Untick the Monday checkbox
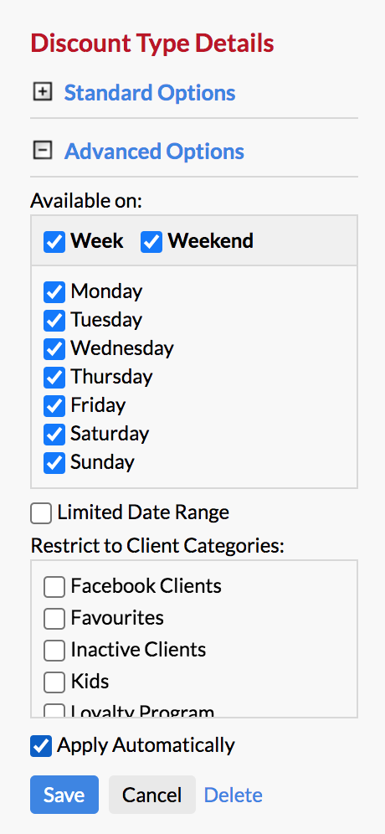 coord(54,292)
